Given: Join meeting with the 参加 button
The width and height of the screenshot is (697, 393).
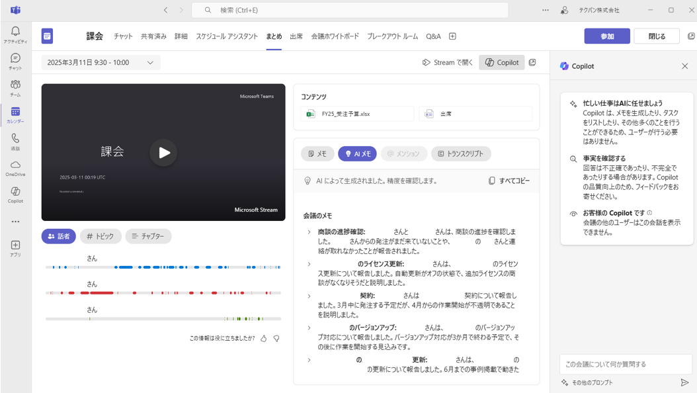Looking at the screenshot, I should click(607, 36).
